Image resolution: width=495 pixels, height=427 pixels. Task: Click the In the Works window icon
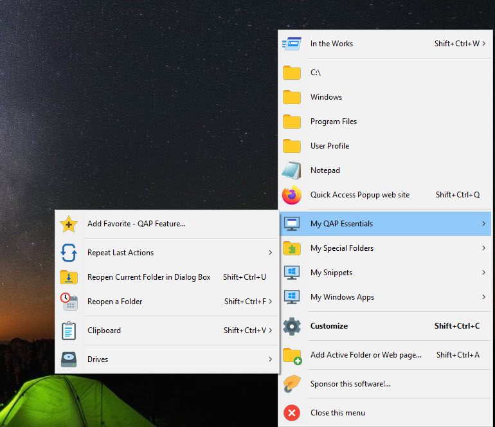(x=291, y=44)
